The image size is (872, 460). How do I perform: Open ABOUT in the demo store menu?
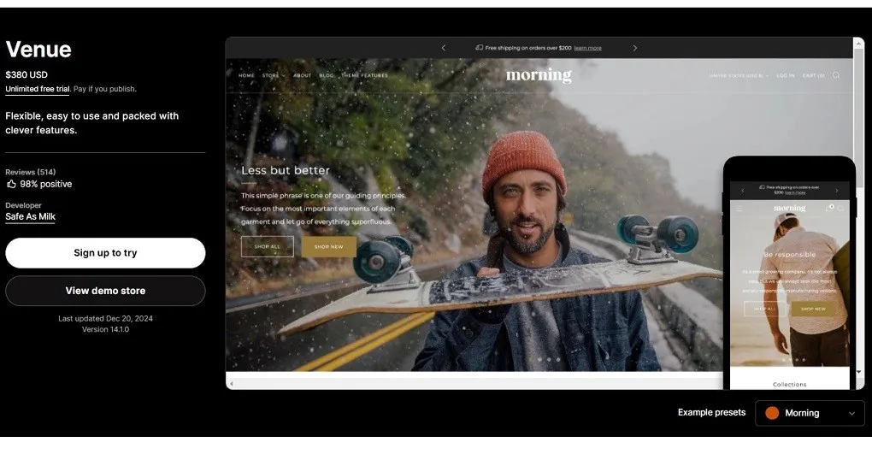coord(302,75)
